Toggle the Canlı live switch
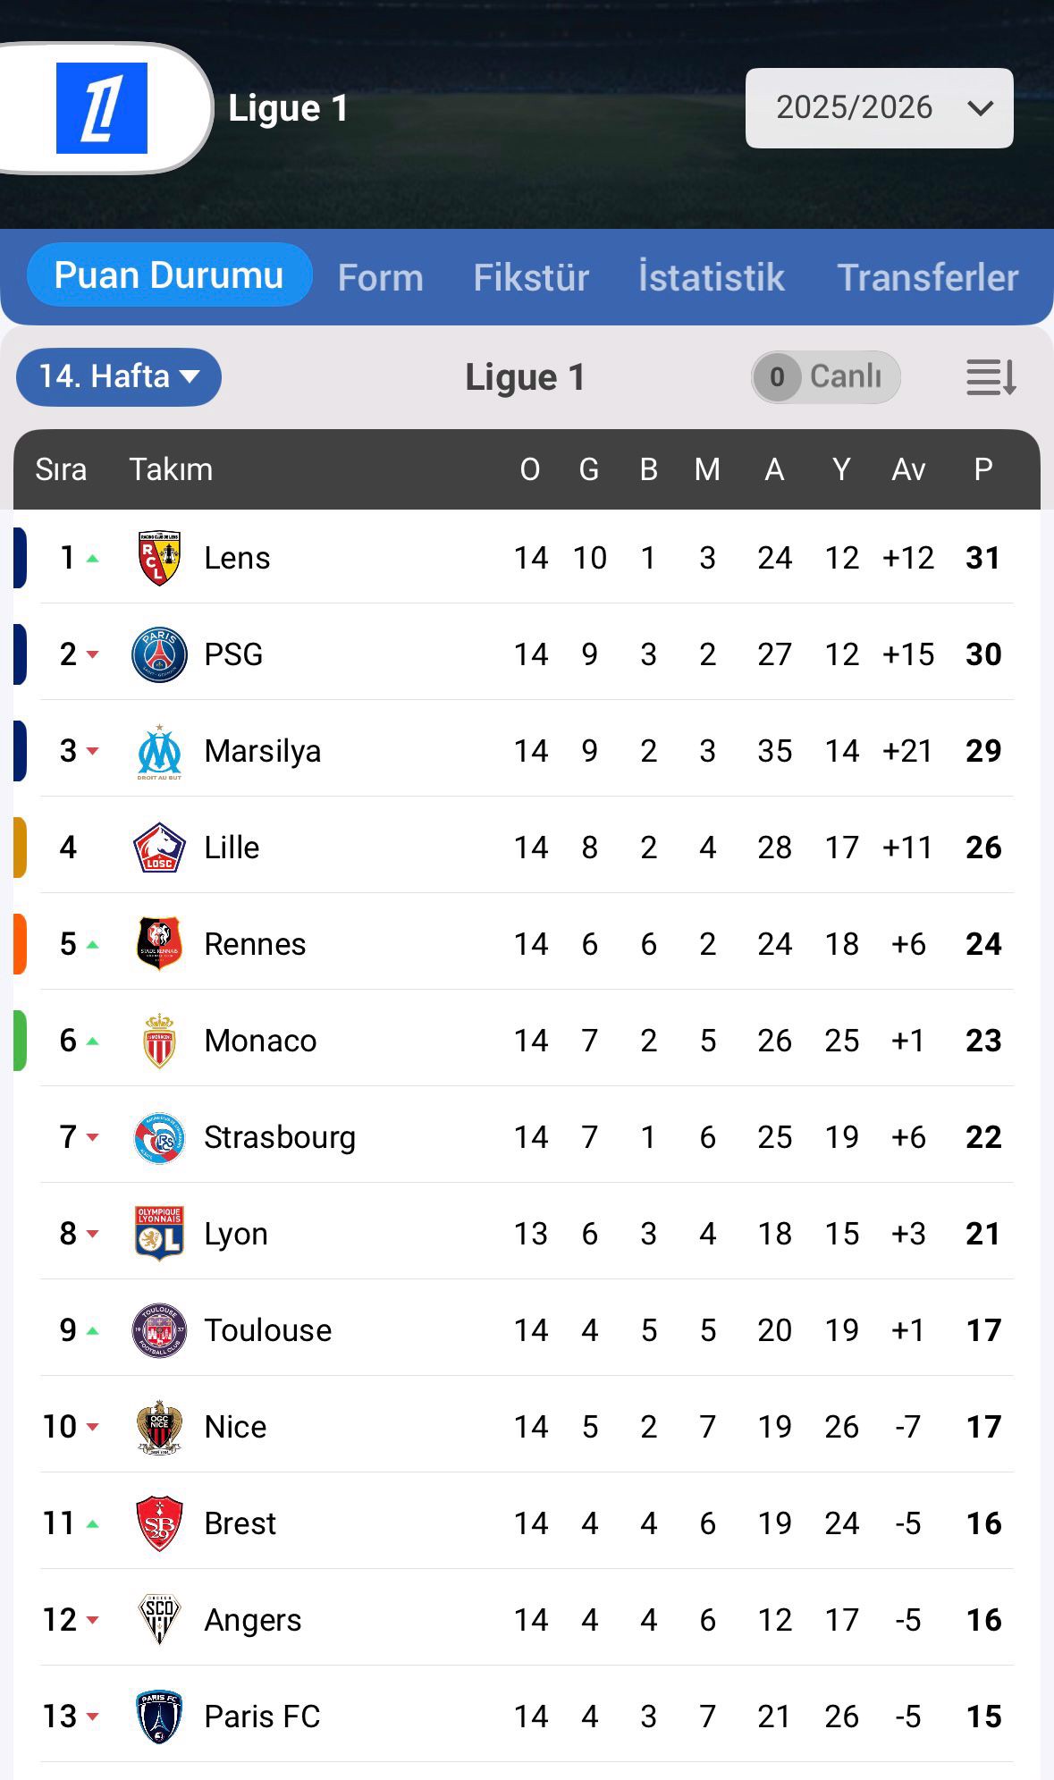The image size is (1054, 1780). (825, 377)
